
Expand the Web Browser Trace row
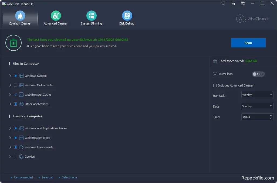10,138
